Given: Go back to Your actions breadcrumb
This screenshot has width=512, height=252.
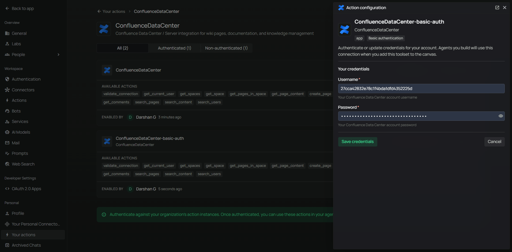Looking at the screenshot, I should pos(111,12).
